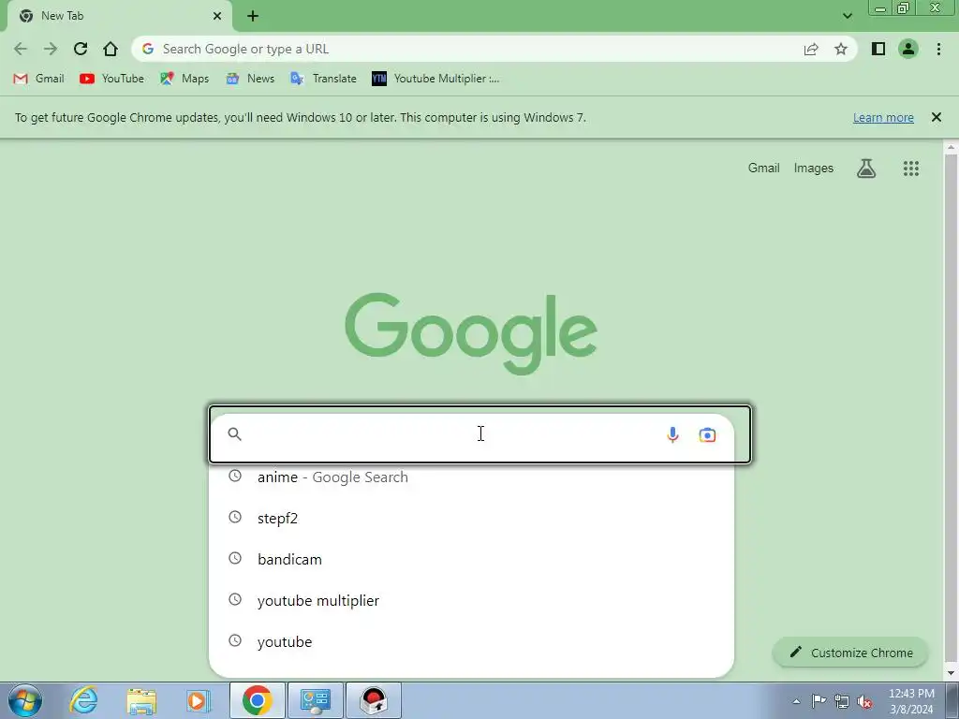959x719 pixels.
Task: Open the Bandicam recorder taskbar icon
Action: point(374,700)
